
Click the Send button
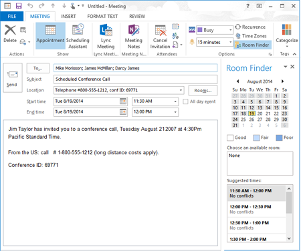click(x=13, y=77)
